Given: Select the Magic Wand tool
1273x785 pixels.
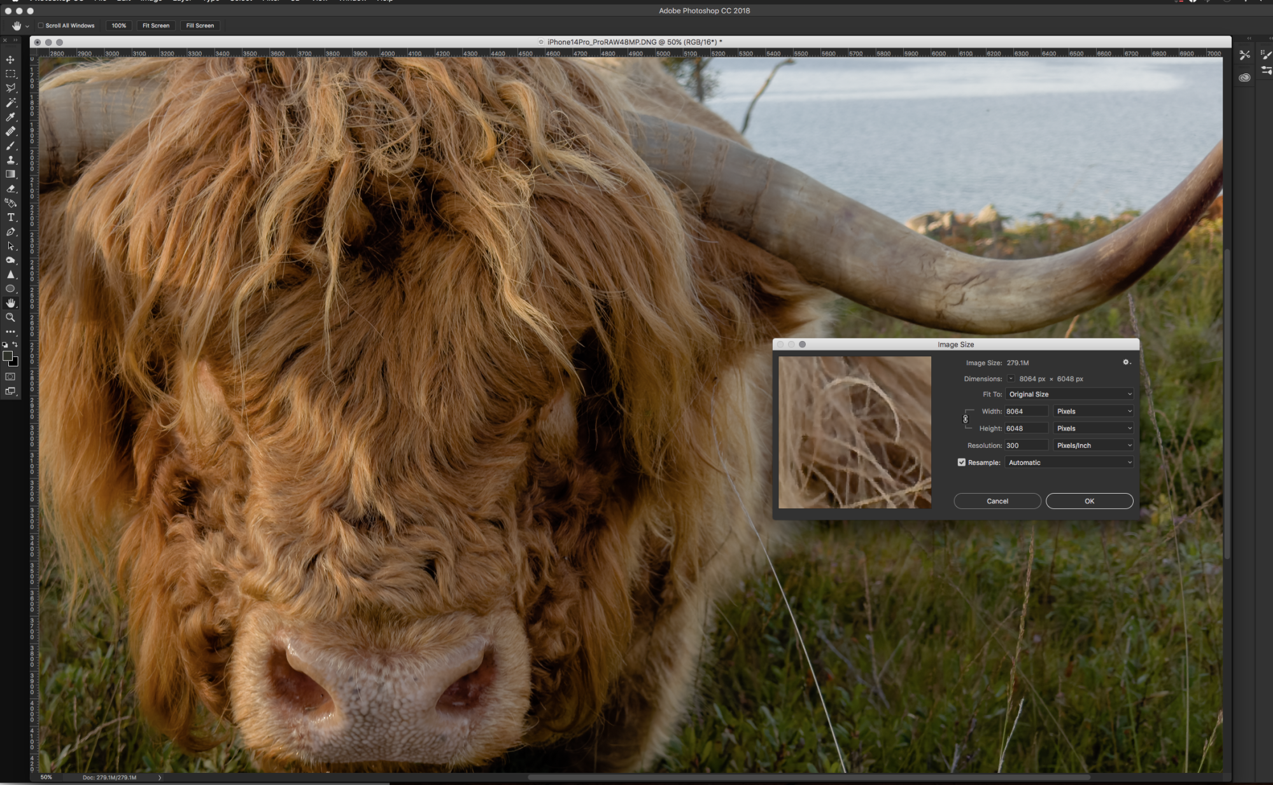Looking at the screenshot, I should [x=10, y=102].
